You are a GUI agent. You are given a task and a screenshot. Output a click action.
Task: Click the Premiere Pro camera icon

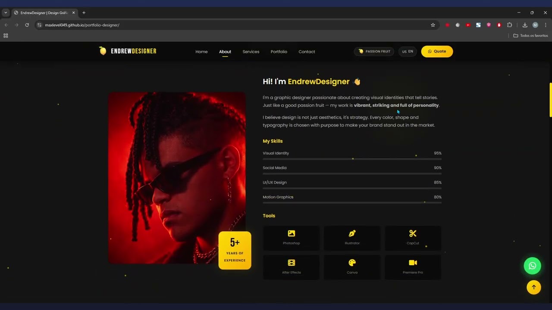pos(413,263)
